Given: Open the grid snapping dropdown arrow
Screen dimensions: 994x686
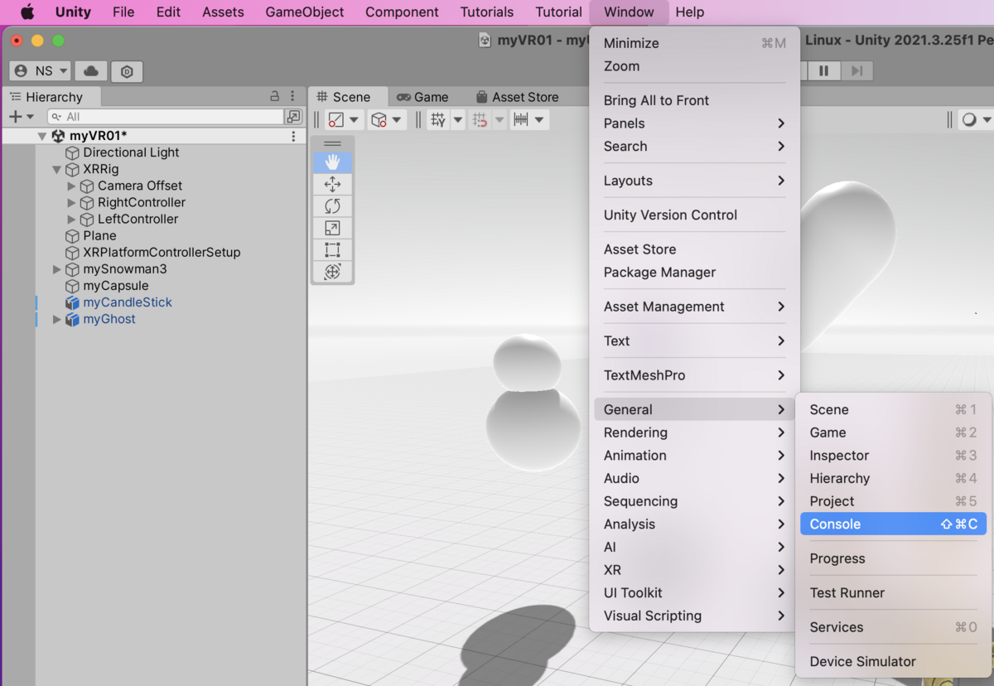Looking at the screenshot, I should coord(457,120).
